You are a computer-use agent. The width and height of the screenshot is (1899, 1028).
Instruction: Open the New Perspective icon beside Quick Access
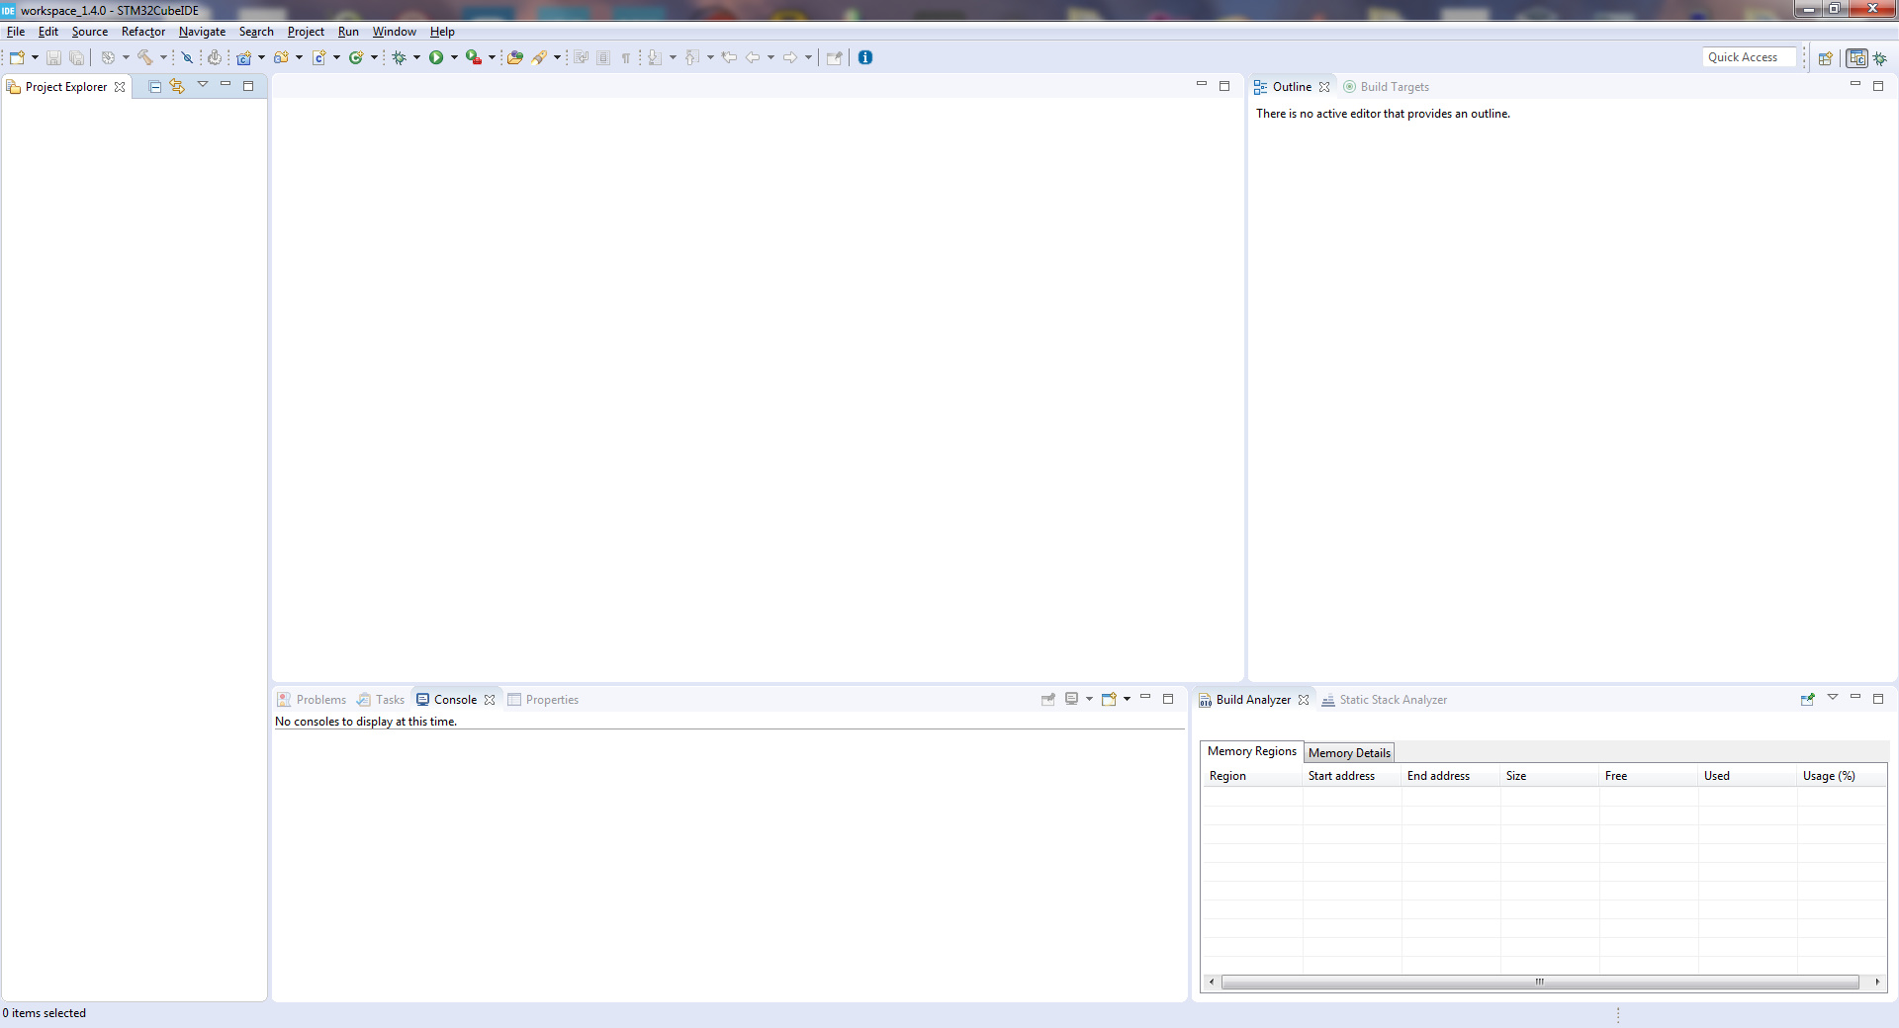(1826, 57)
